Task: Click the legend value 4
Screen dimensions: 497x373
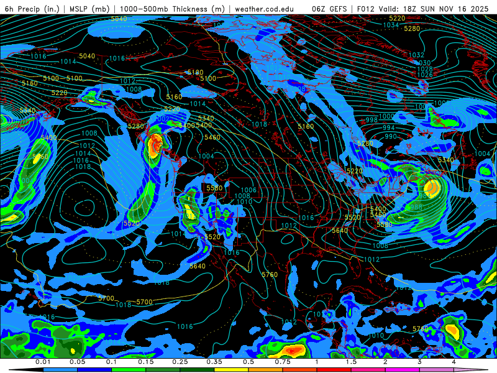Action: (x=454, y=362)
